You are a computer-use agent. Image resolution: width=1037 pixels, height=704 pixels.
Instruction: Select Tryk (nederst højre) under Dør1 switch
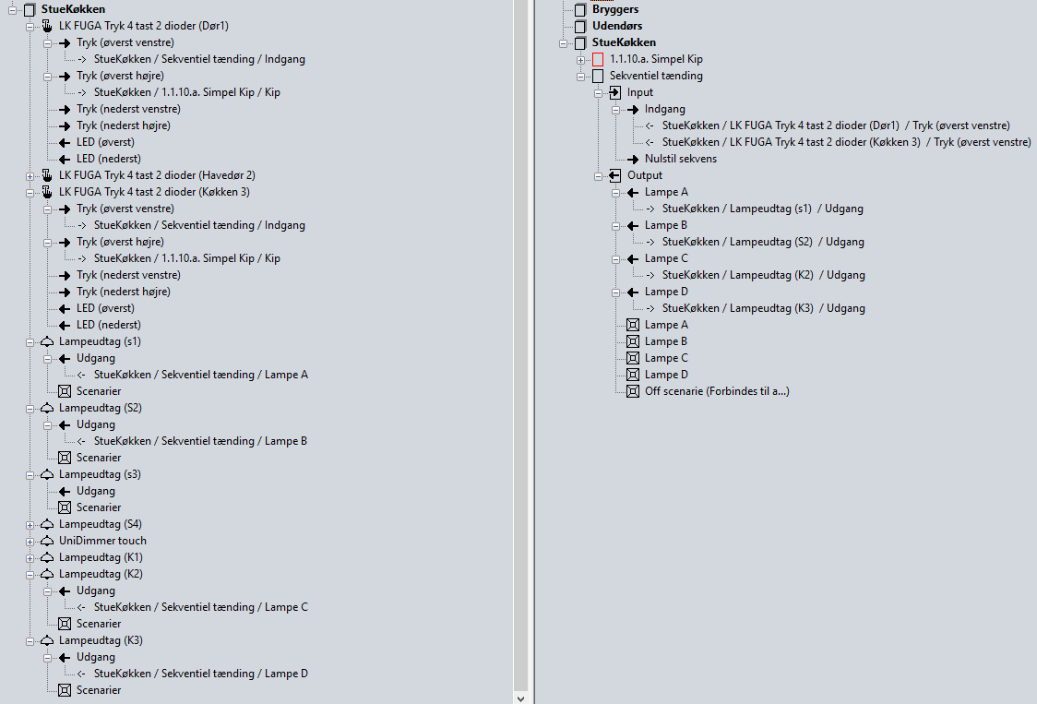pos(123,125)
